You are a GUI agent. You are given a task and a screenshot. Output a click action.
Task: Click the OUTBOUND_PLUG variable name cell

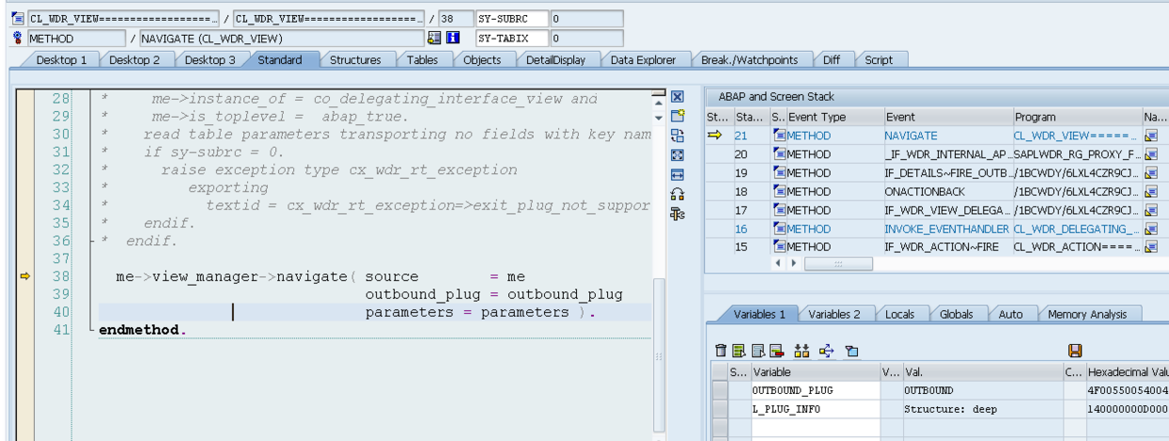[x=815, y=390]
